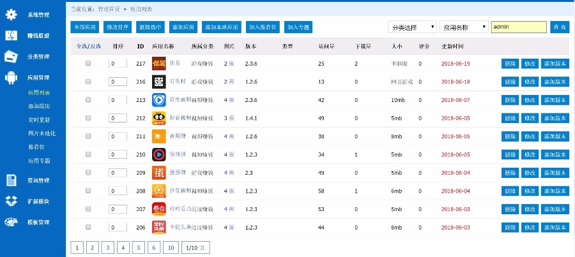This screenshot has width=575, height=257.
Task: Click the 资讯管理 document icon
Action: pos(11,180)
